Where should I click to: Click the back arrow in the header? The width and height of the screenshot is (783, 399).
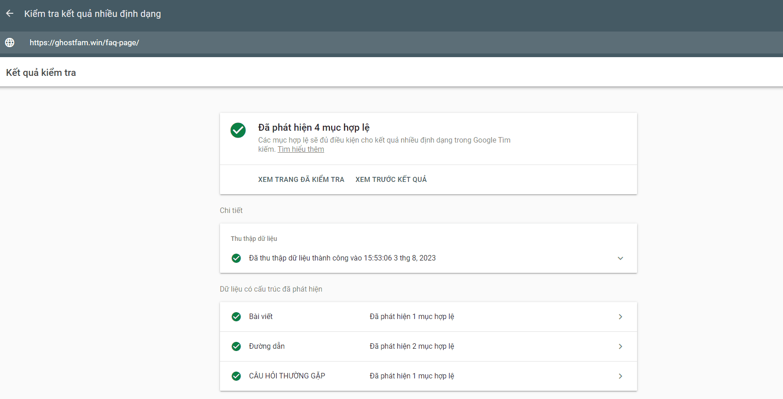pyautogui.click(x=10, y=14)
